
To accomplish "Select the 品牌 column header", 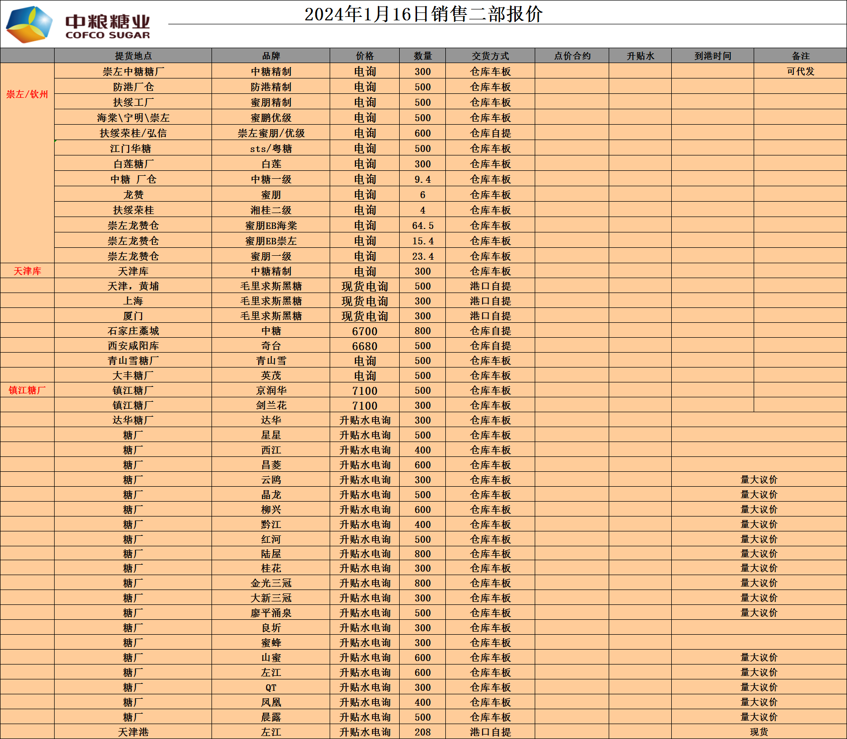I will pyautogui.click(x=271, y=56).
